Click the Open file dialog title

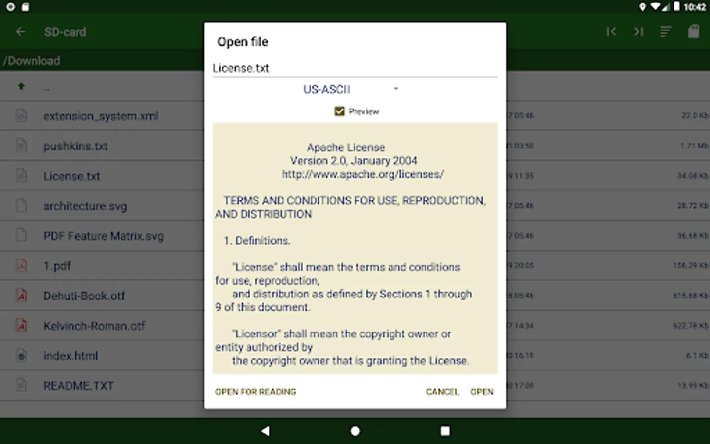coord(243,42)
